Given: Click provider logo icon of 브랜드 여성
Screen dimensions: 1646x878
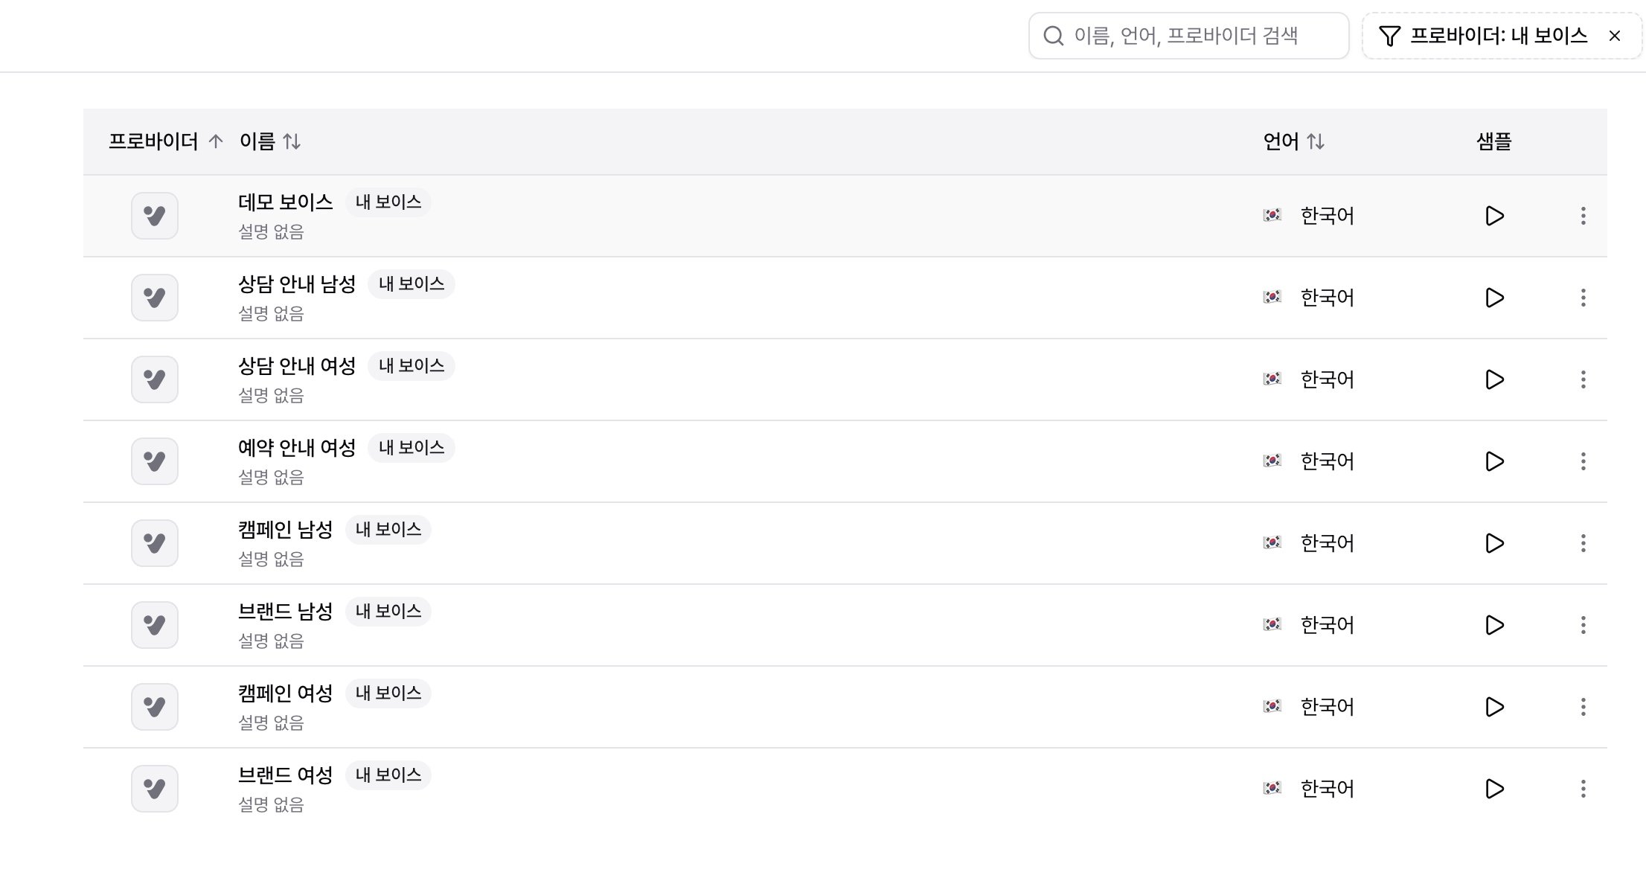Looking at the screenshot, I should point(155,789).
